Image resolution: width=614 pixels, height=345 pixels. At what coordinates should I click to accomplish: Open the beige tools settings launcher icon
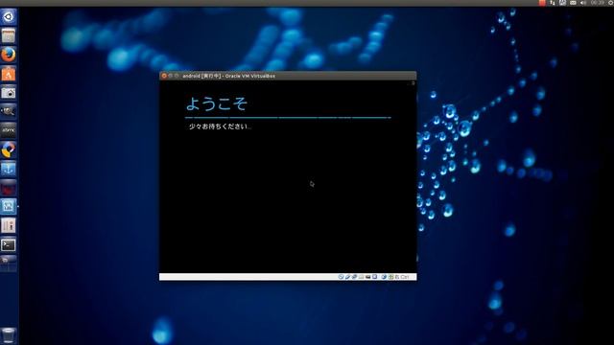pyautogui.click(x=9, y=225)
